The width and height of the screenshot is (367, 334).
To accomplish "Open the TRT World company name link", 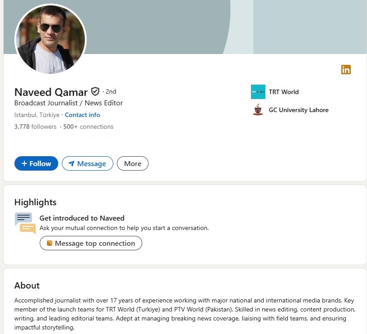I will [x=283, y=92].
